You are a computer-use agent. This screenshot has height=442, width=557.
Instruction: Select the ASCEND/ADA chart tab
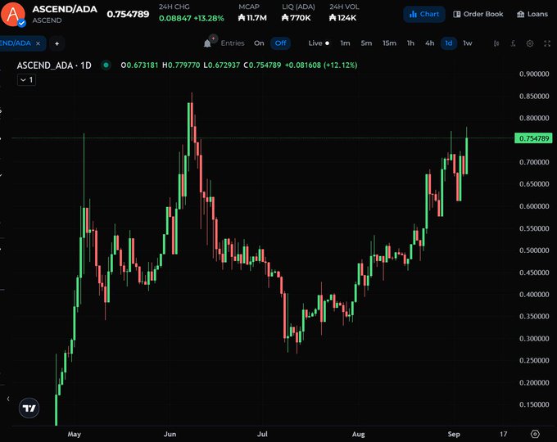pyautogui.click(x=20, y=43)
